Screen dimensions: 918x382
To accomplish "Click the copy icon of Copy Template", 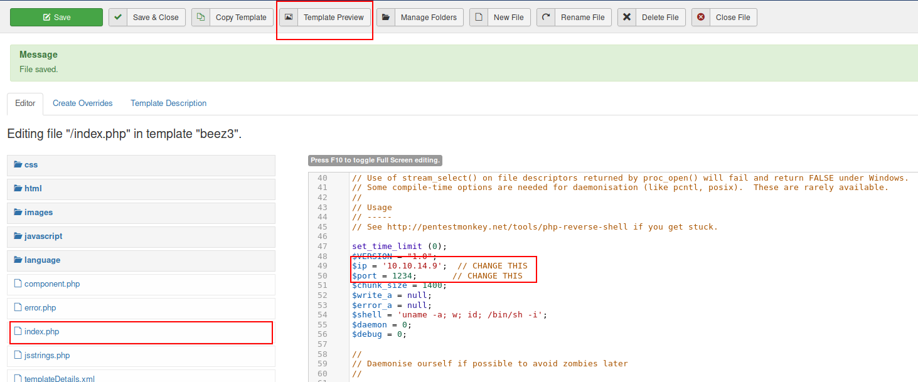I will [200, 18].
